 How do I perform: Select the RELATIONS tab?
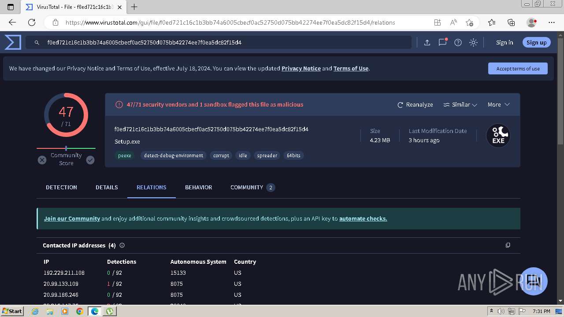[152, 187]
